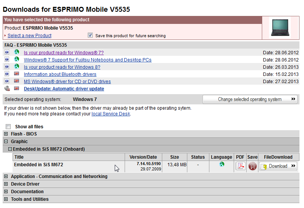This screenshot has height=208, width=304.
Task: Click Embedded in SiS M672 title cell
Action: click(x=39, y=165)
